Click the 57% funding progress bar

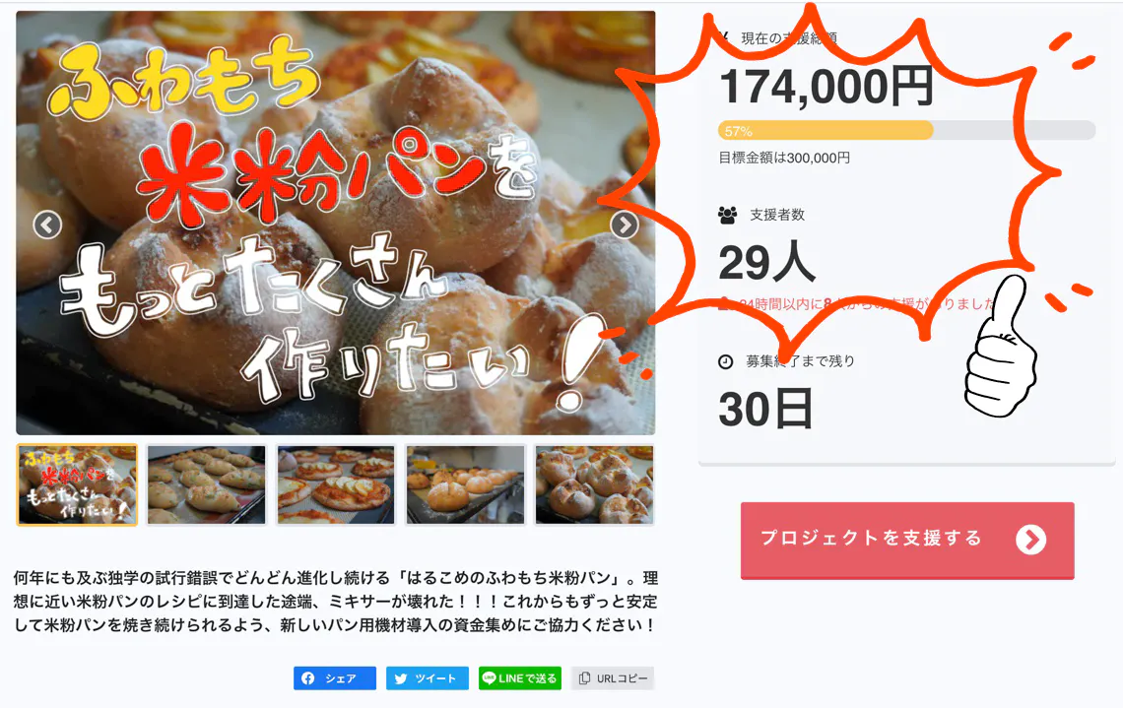[906, 130]
